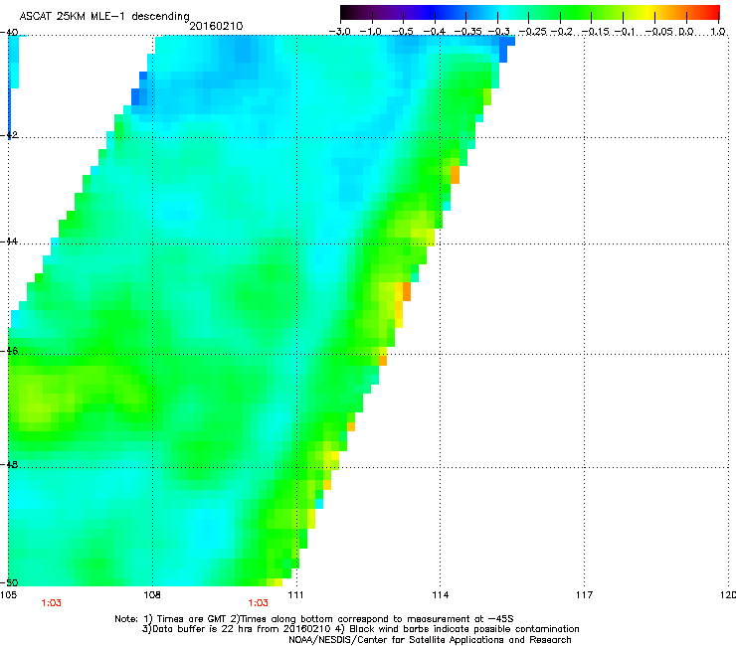The width and height of the screenshot is (736, 646).
Task: Click the NOAA/NESDIS Center for Satellite Applications credit
Action: (x=430, y=640)
